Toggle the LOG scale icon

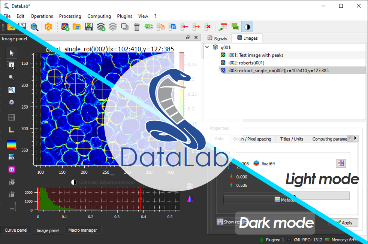click(13, 207)
